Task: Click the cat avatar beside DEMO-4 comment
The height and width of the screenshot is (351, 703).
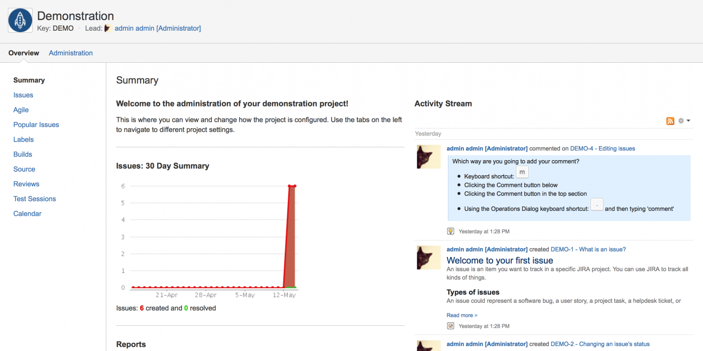Action: click(428, 157)
